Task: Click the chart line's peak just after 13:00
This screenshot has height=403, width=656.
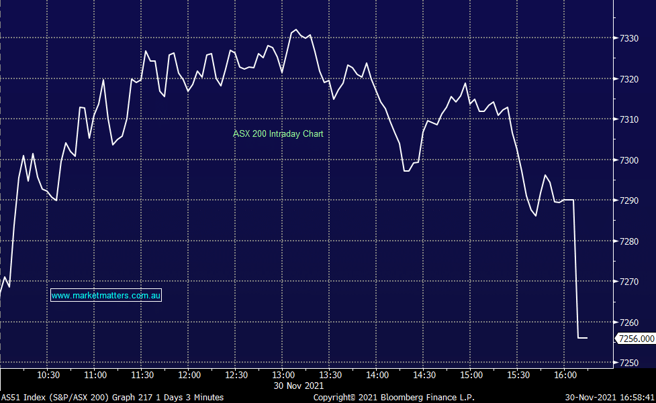Action: coord(295,30)
